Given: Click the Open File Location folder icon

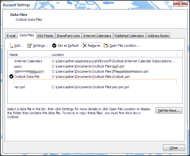Looking at the screenshot, I should click(106, 45).
